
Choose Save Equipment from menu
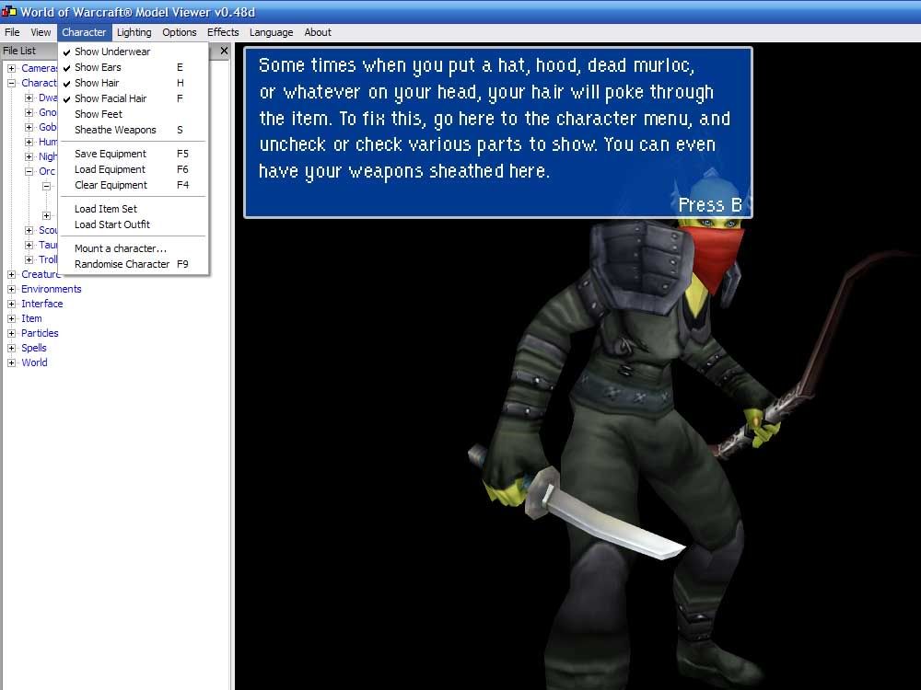[x=133, y=154]
